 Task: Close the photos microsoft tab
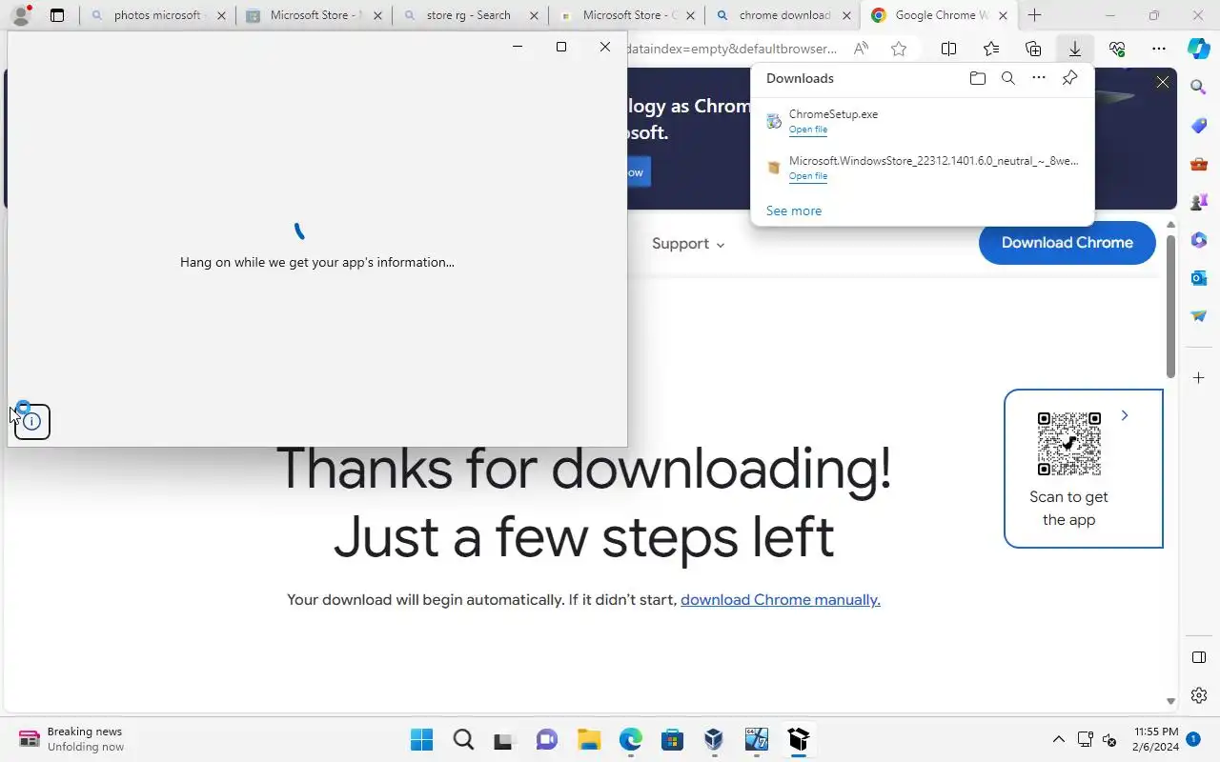pos(221,15)
